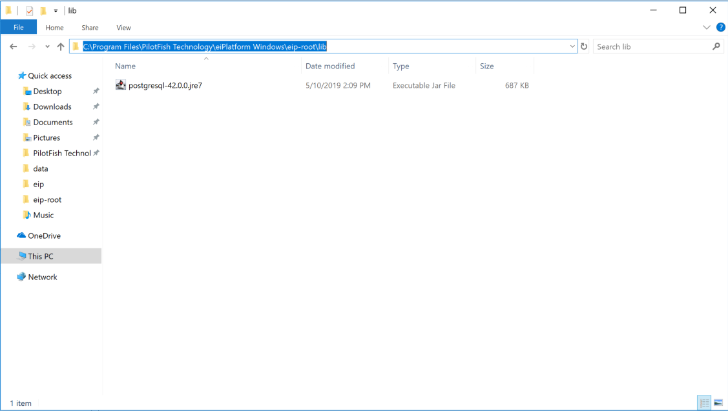728x411 pixels.
Task: Select This PC in the navigation pane
Action: [51, 256]
